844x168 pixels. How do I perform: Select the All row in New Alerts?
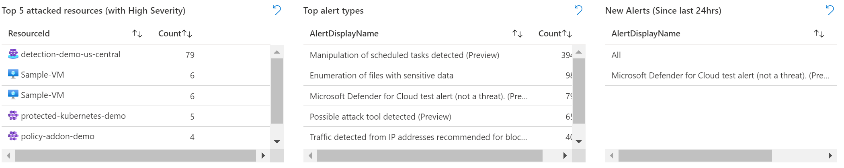[721, 55]
